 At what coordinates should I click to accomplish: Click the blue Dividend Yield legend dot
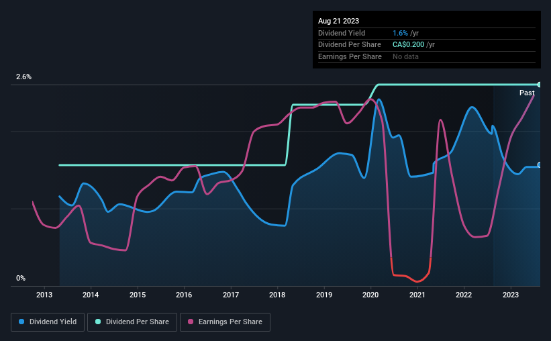click(x=21, y=322)
